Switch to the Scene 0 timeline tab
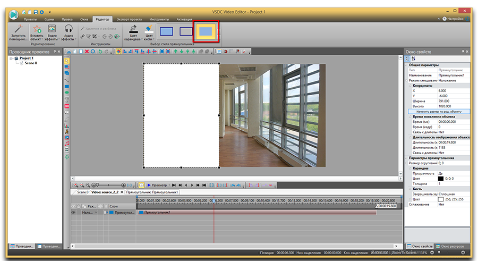 pos(82,192)
